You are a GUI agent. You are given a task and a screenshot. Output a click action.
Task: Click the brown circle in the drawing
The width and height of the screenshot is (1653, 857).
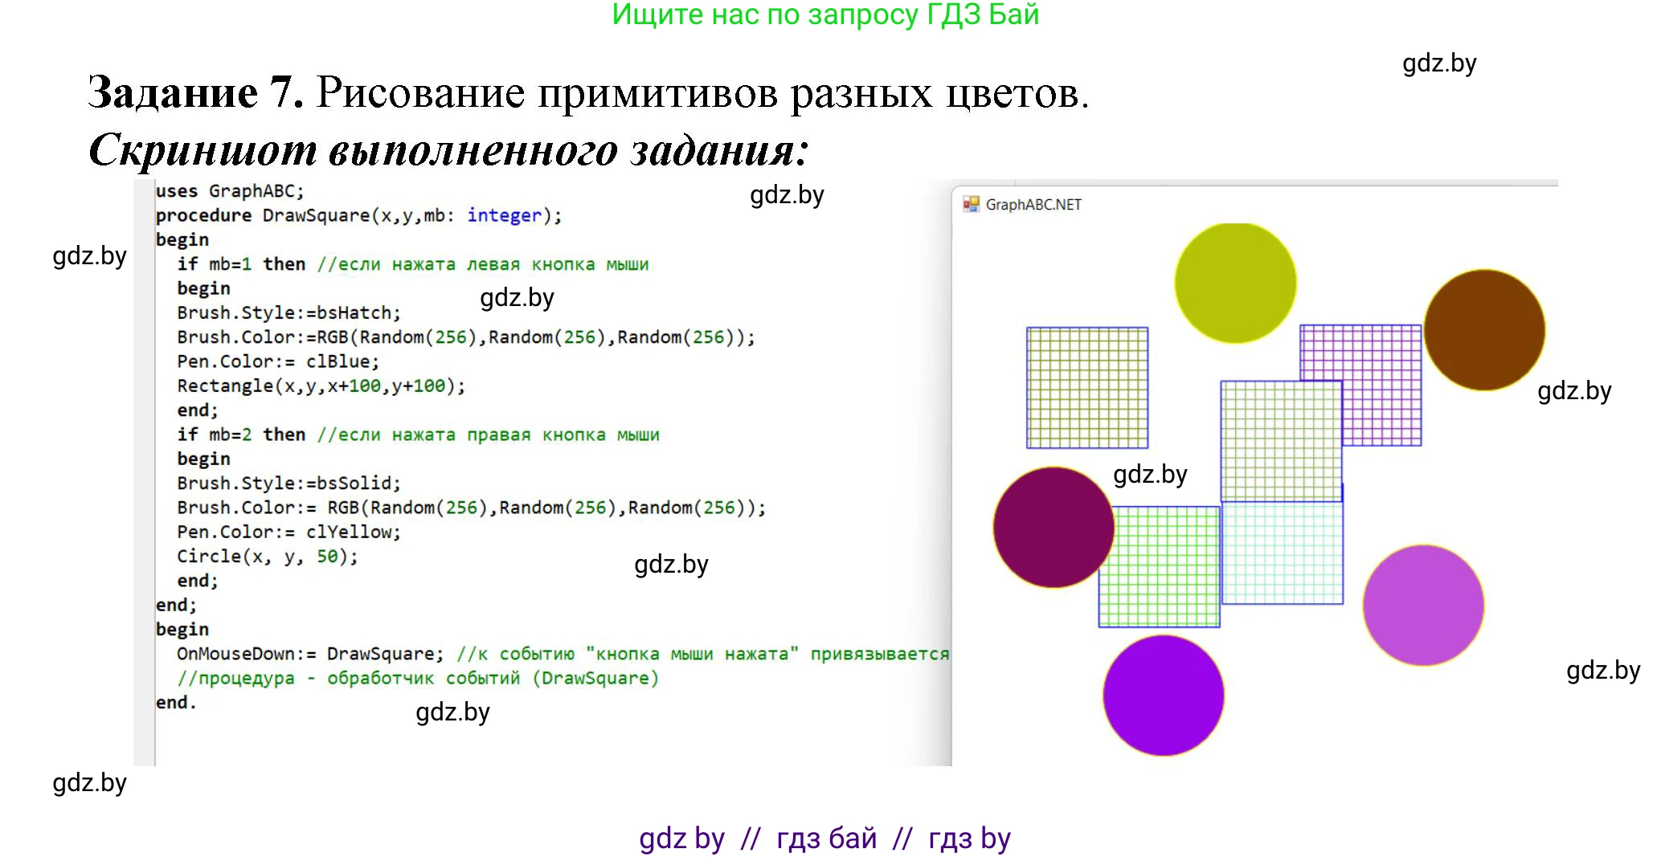[1484, 330]
